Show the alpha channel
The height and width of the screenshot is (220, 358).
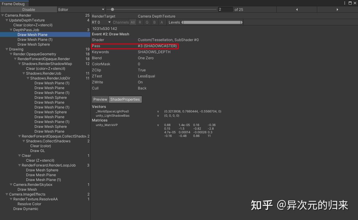[x=161, y=22]
